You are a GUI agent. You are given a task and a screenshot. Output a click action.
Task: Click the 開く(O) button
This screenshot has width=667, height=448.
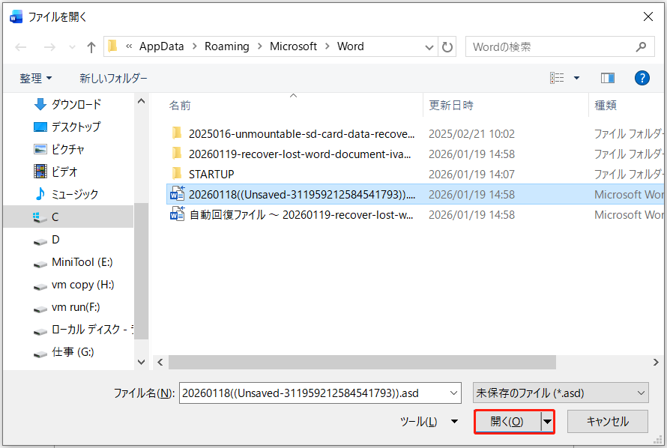pyautogui.click(x=507, y=421)
